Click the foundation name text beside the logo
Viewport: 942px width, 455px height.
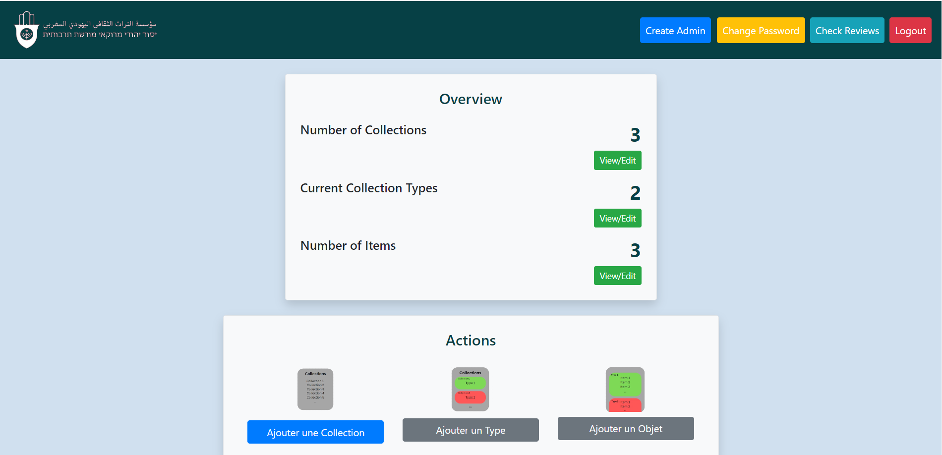[100, 29]
